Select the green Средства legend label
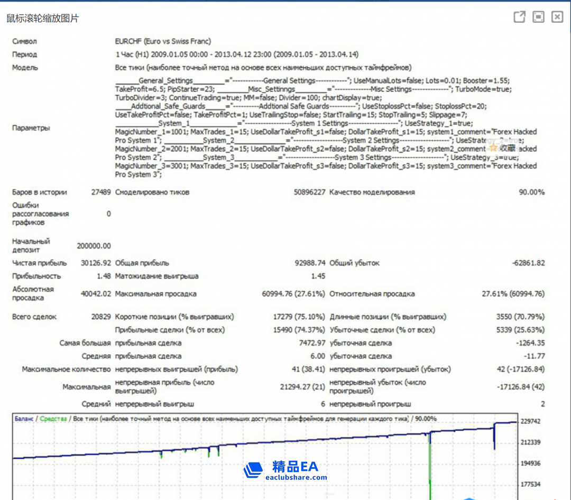Screen dimensions: 571x500 tap(53, 419)
